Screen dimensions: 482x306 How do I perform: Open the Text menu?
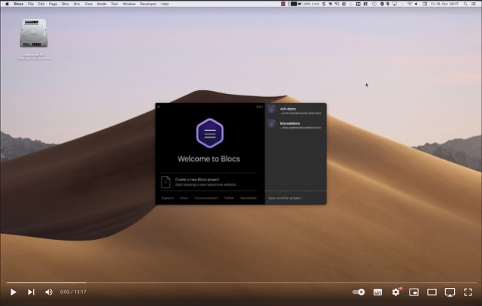(x=114, y=4)
